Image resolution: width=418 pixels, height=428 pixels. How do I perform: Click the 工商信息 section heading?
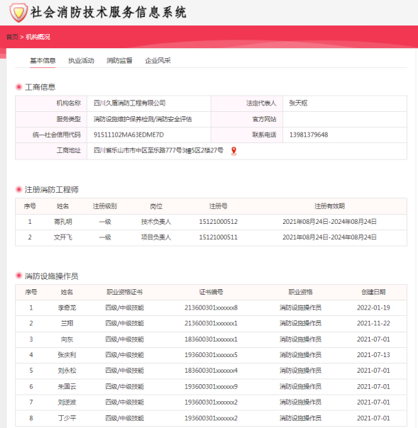pos(40,87)
